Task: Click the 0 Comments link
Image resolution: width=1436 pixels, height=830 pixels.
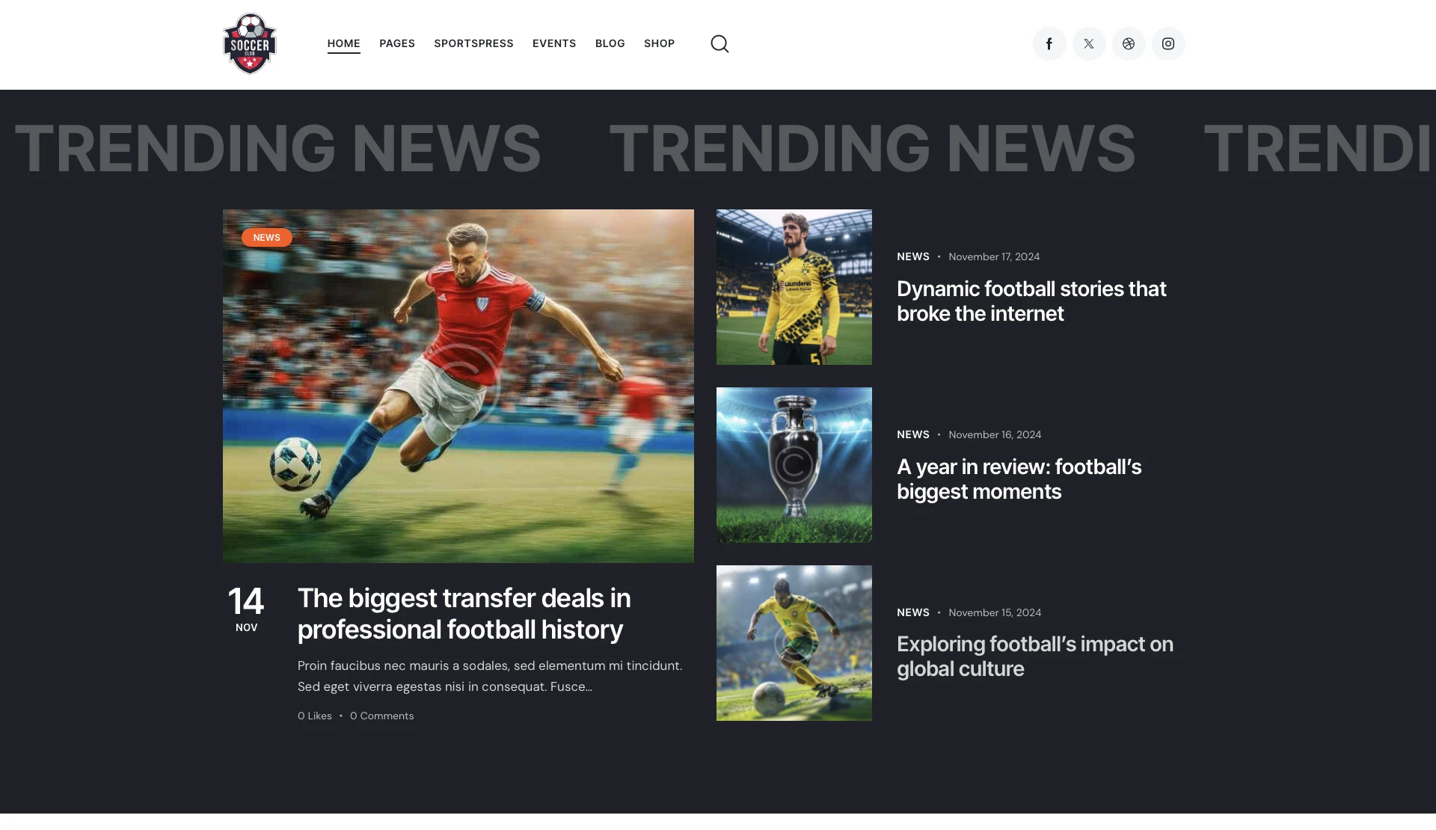Action: 381,716
